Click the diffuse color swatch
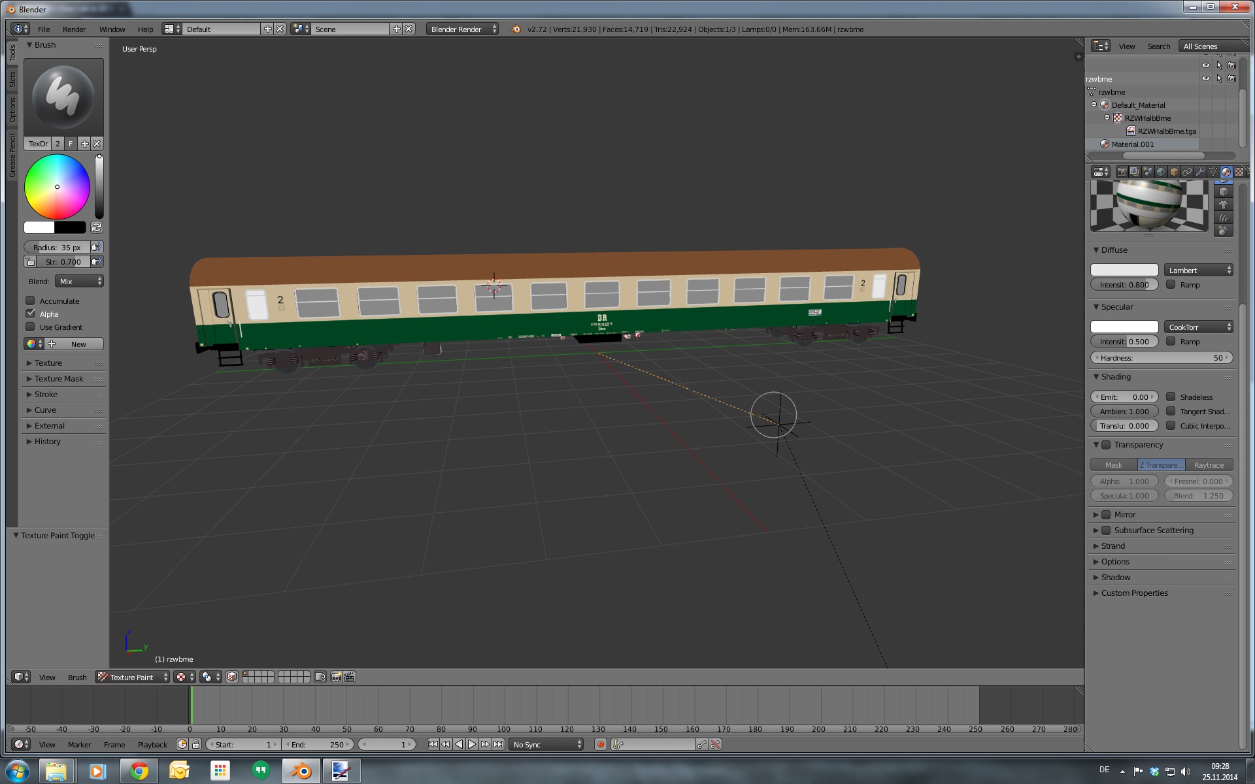Image resolution: width=1255 pixels, height=784 pixels. [1124, 270]
